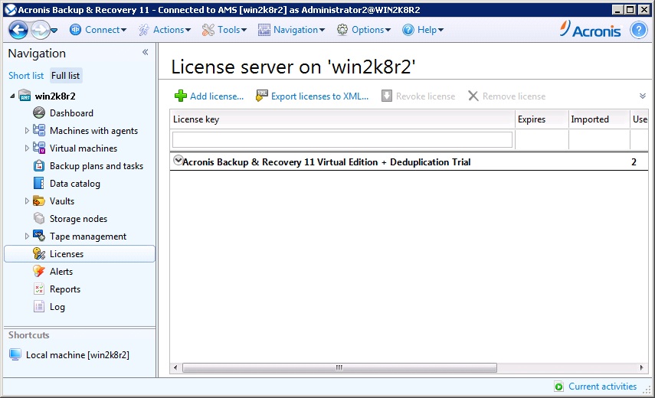The height and width of the screenshot is (398, 655).
Task: Expand the license toolbar overflow chevron
Action: (643, 96)
